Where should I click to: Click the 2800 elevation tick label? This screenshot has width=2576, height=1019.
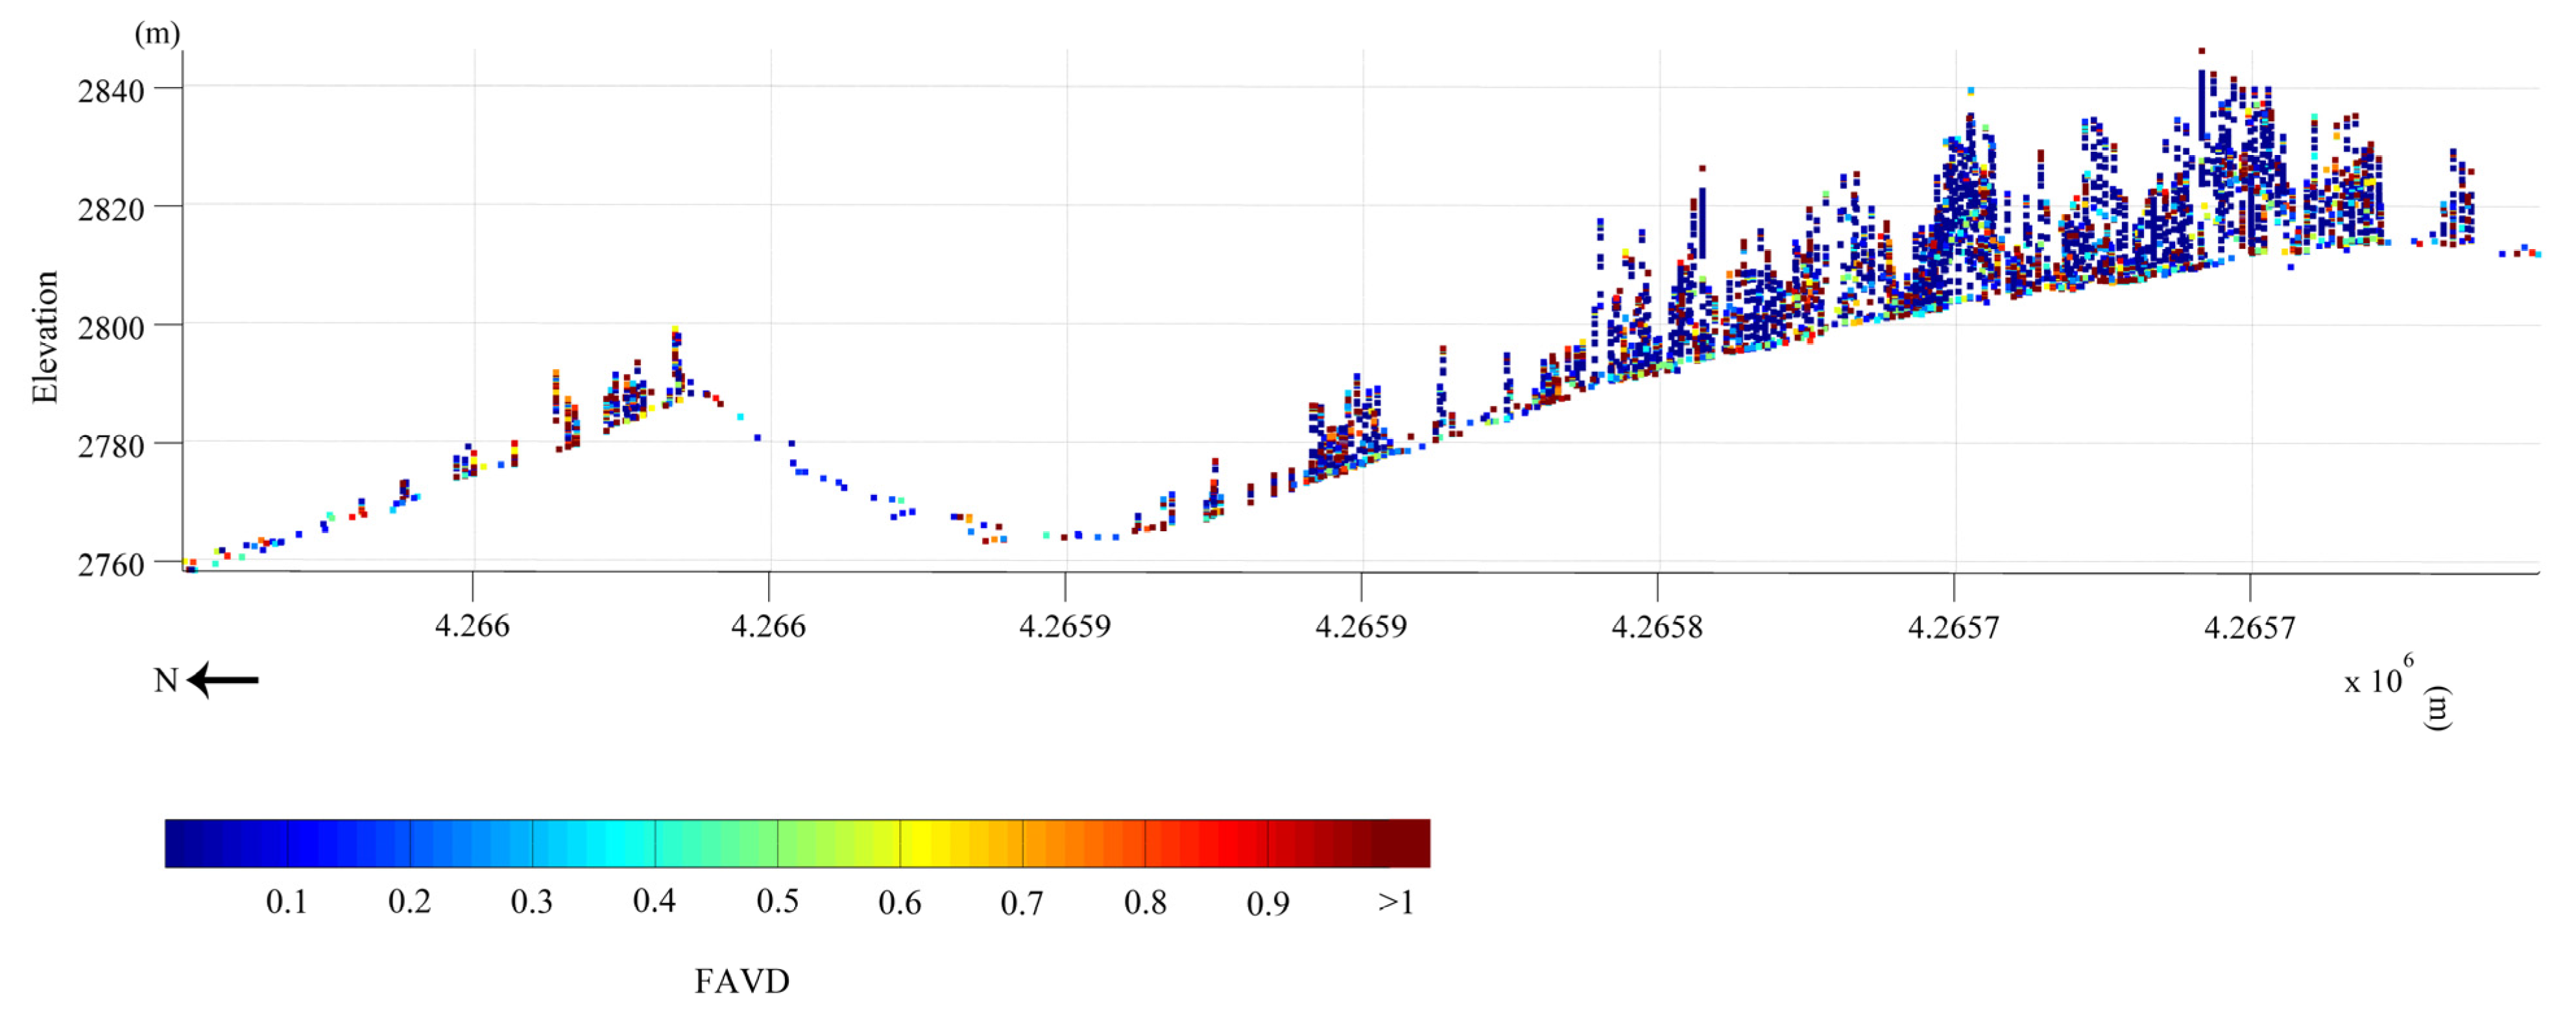(x=111, y=328)
